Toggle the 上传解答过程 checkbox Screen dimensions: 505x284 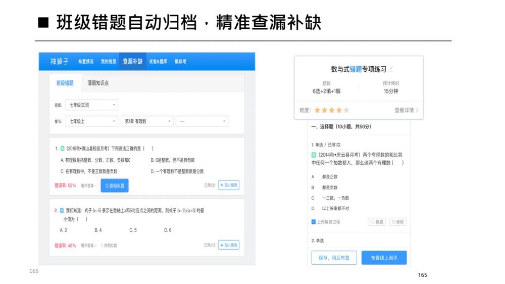[x=314, y=222]
